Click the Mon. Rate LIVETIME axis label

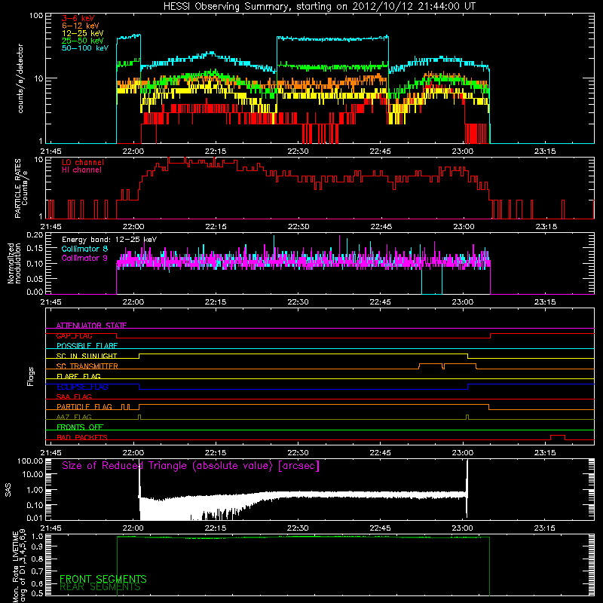19,567
